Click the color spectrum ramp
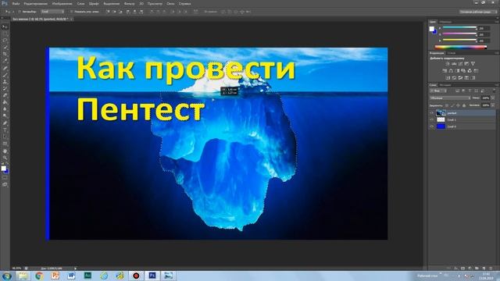500x281 pixels. click(461, 47)
